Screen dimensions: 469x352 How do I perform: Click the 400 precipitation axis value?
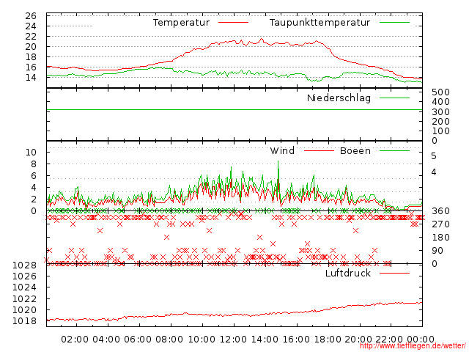(440, 102)
